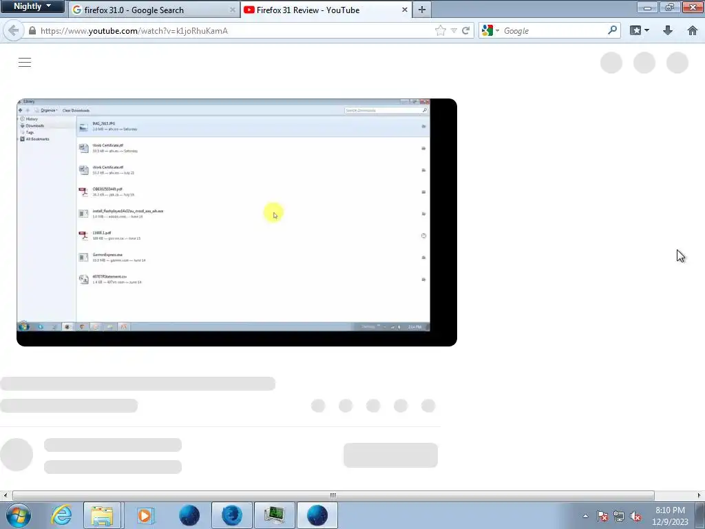
Task: Click the scrollbar left arrow
Action: 5,495
